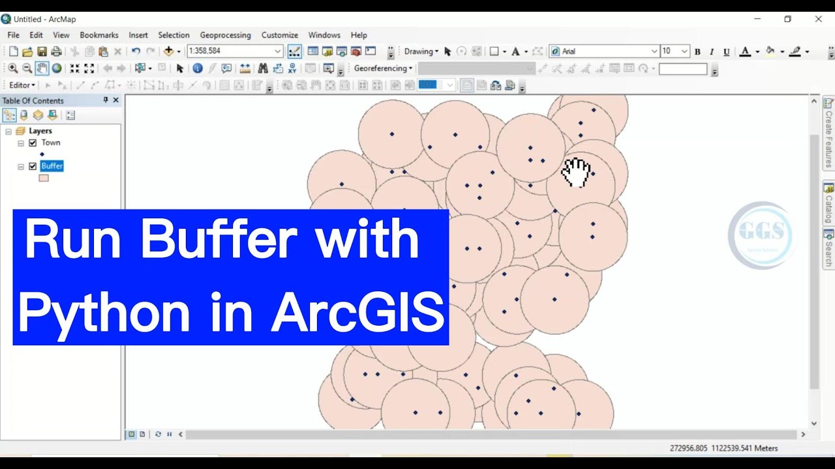Open the Selection menu

click(x=174, y=35)
